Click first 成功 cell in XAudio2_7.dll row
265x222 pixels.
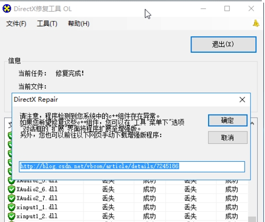[150, 198]
